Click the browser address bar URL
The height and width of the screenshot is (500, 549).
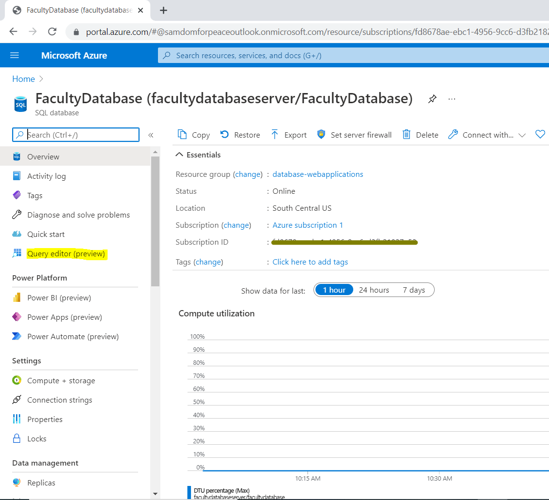point(317,32)
